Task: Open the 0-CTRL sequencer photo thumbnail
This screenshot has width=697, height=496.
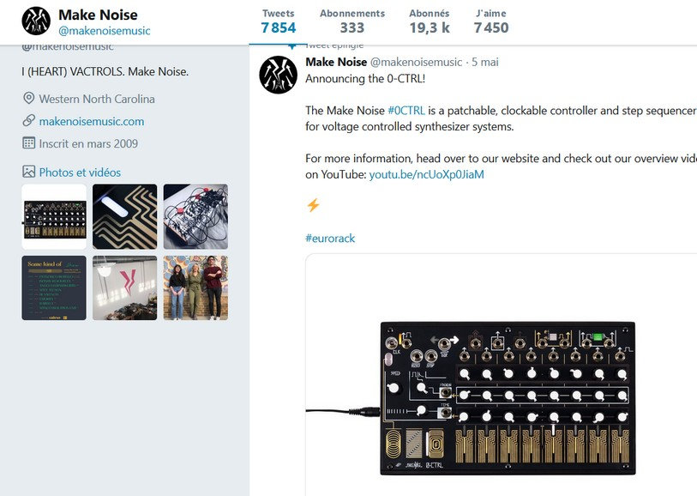Action: click(x=54, y=217)
